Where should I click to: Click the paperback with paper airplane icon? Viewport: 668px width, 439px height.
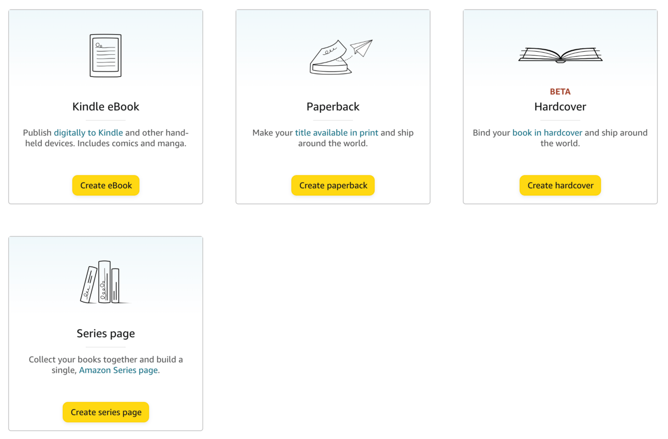[x=340, y=57]
